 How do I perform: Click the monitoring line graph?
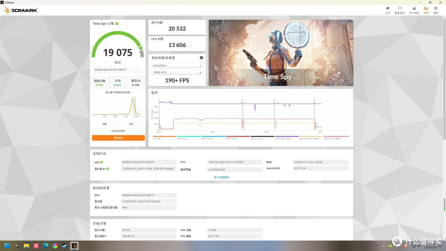[250, 115]
